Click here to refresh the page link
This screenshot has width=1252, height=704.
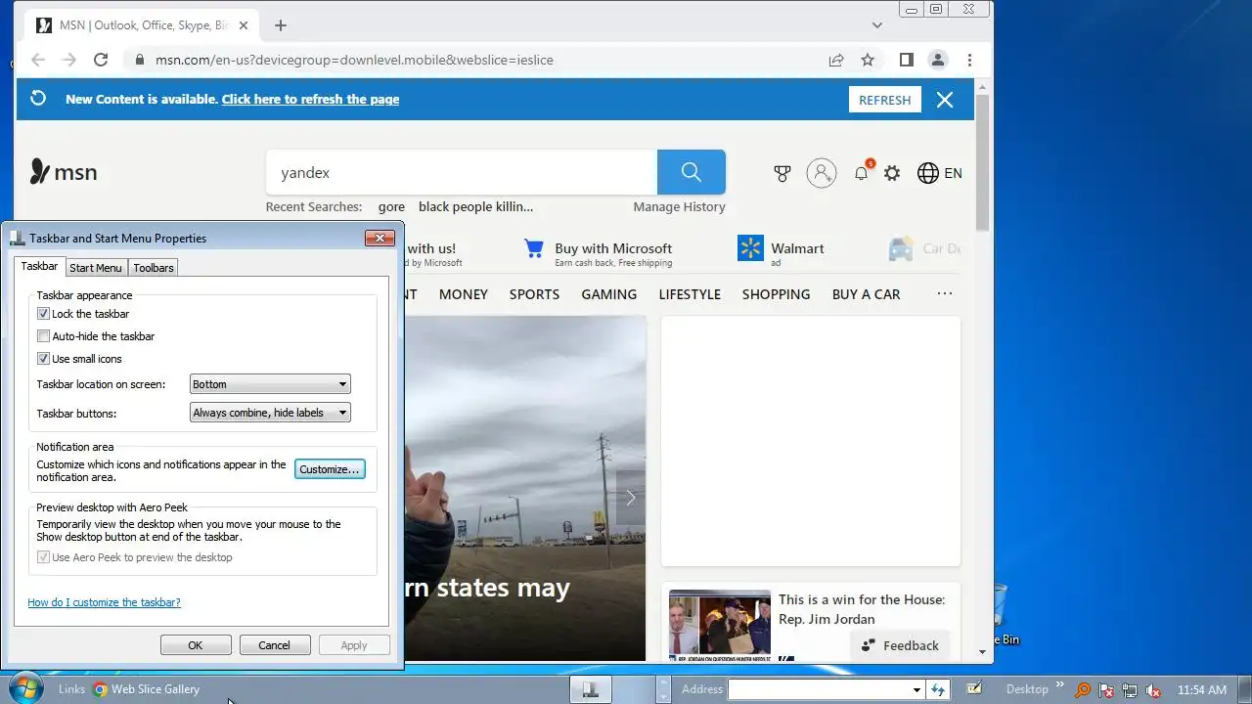click(x=310, y=99)
